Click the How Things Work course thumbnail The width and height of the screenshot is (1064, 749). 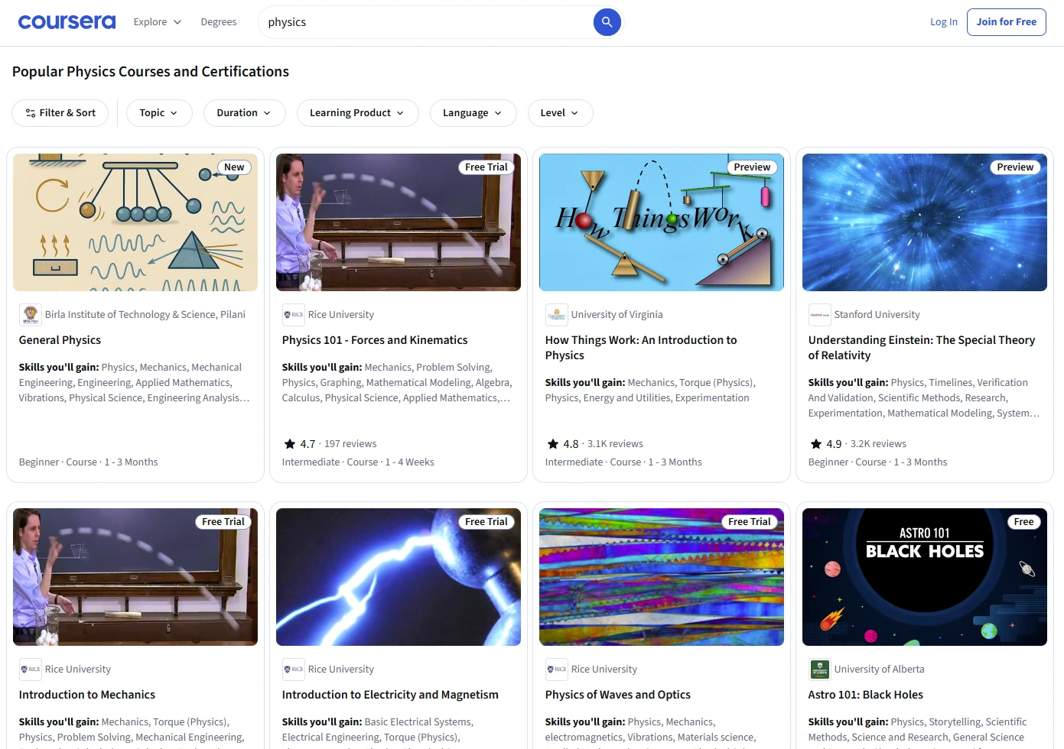(x=661, y=222)
